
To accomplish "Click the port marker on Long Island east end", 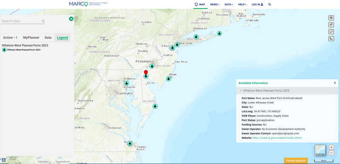I will (219, 33).
